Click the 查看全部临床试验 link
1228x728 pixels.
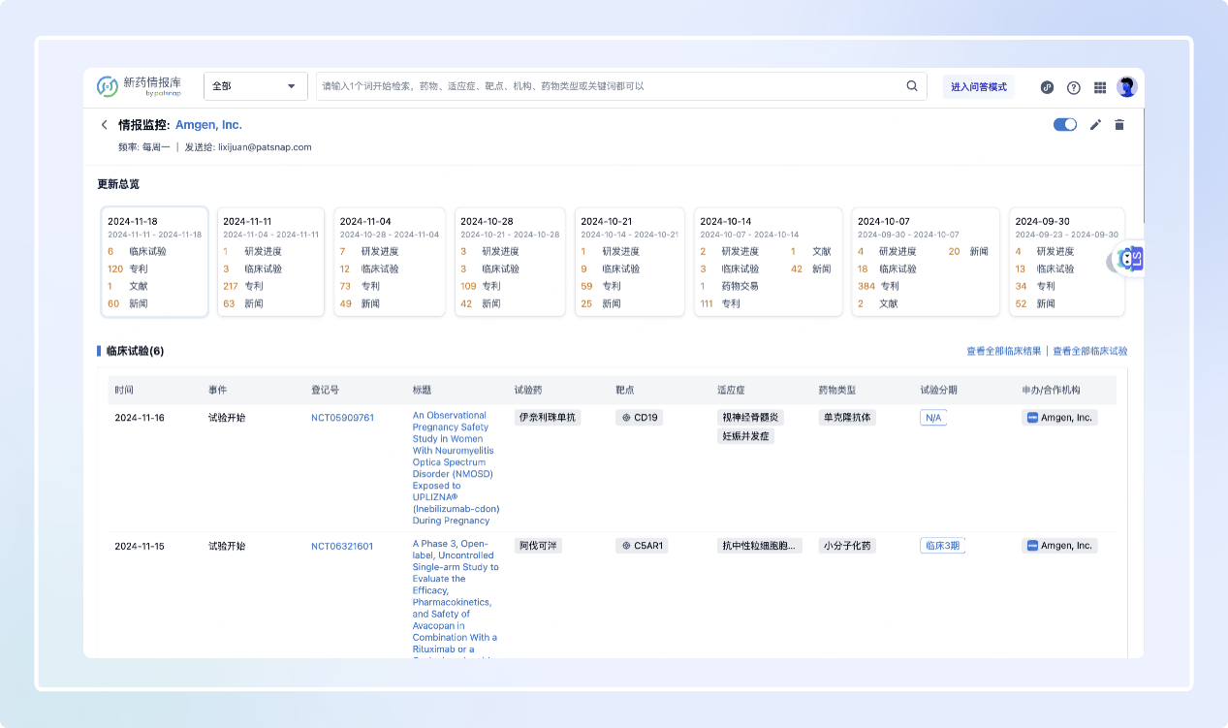tap(1090, 351)
